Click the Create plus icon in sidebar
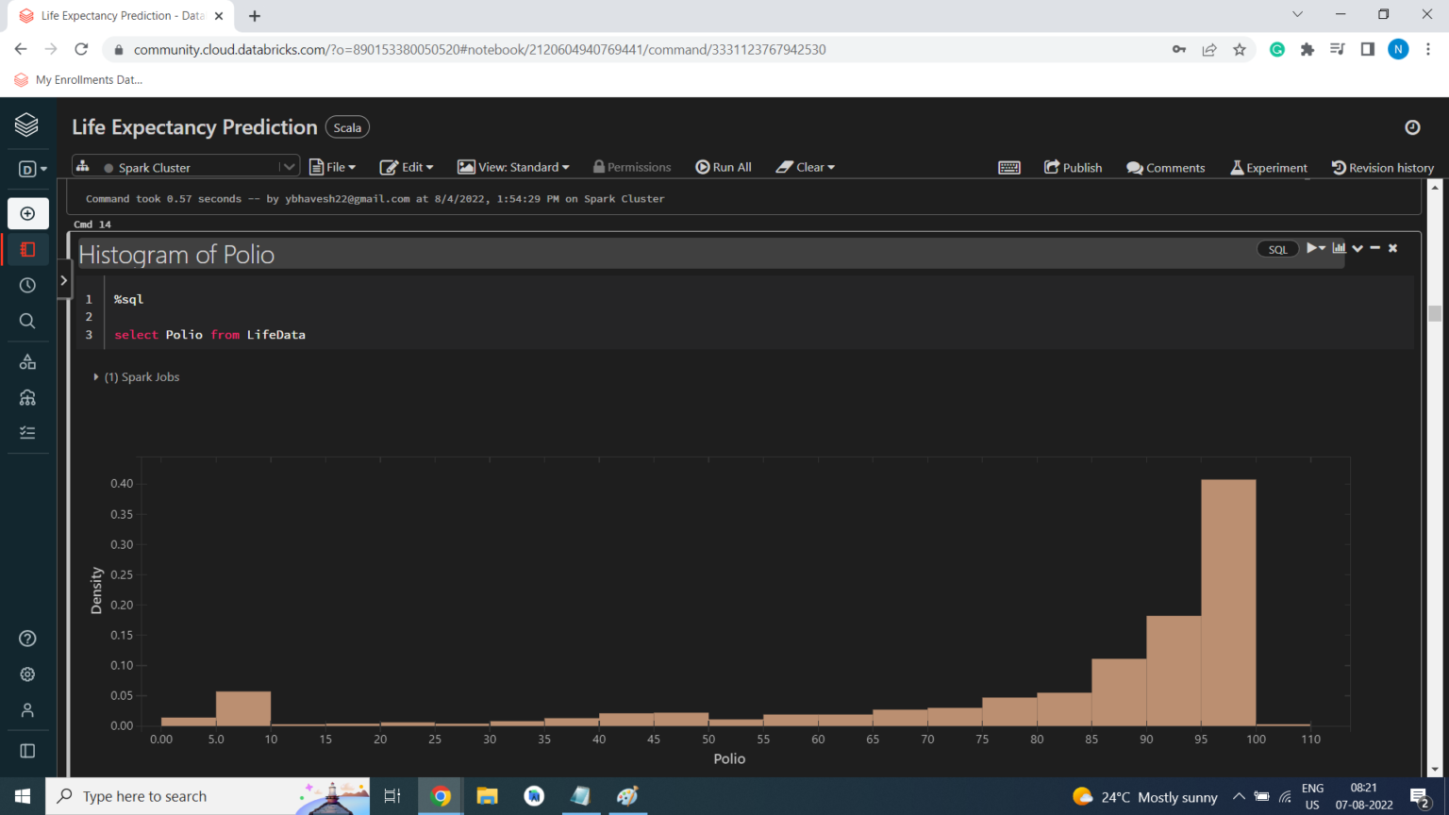 click(27, 214)
